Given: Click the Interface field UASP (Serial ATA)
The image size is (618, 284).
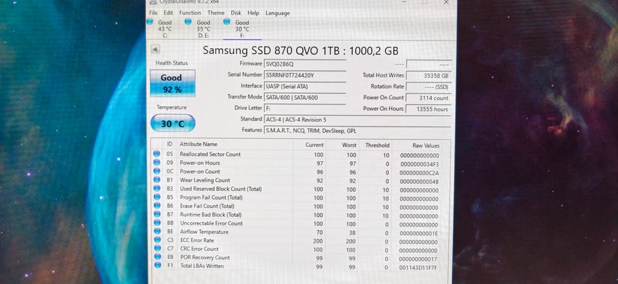Looking at the screenshot, I should tap(305, 86).
